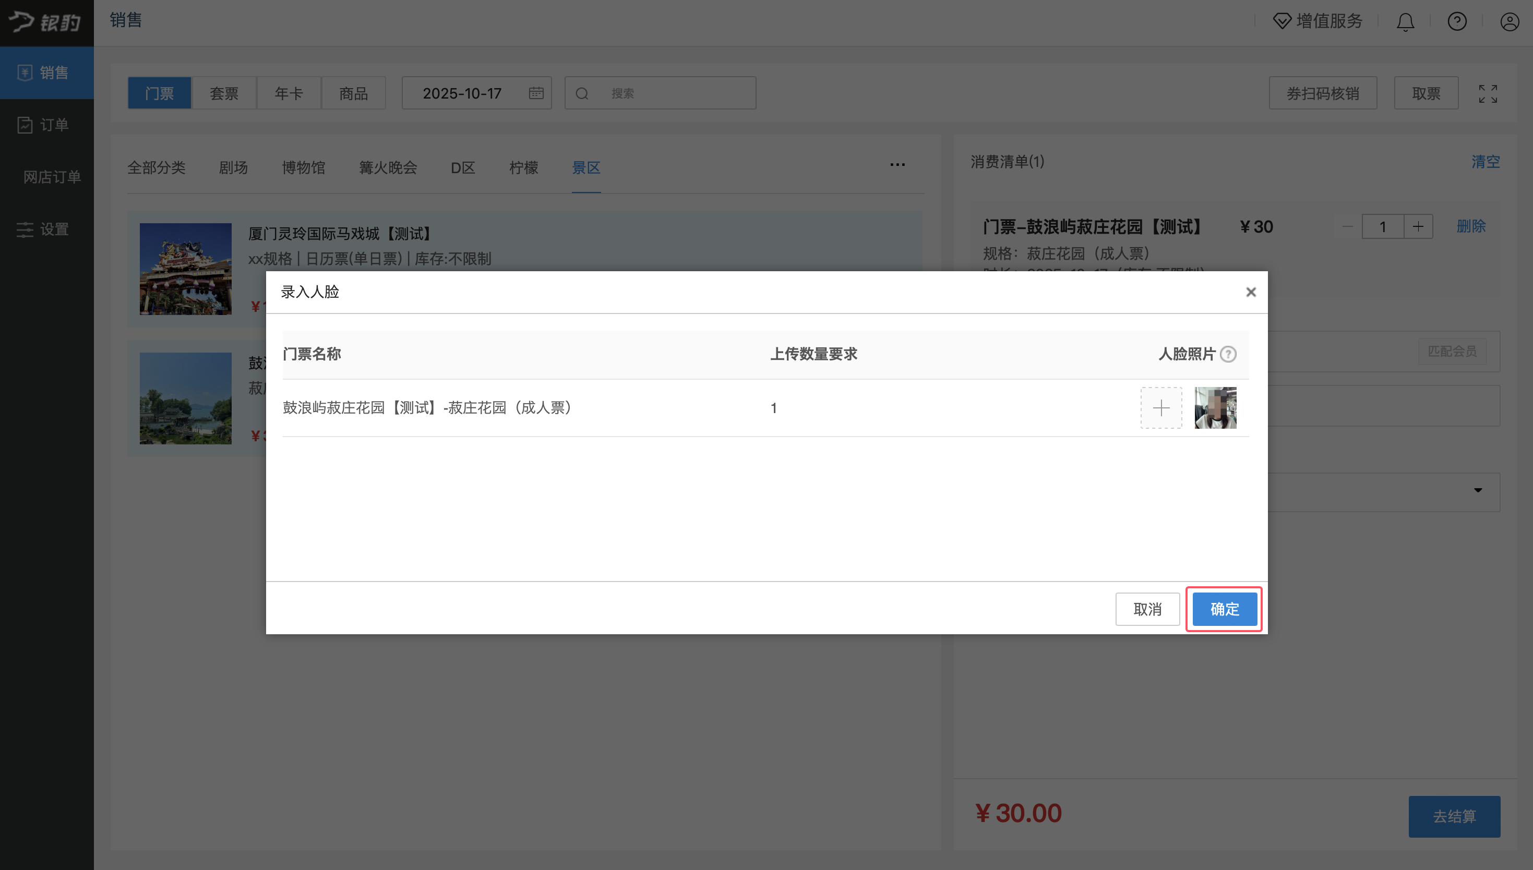The height and width of the screenshot is (870, 1533).
Task: Open the help question mark icon in header
Action: [1456, 22]
